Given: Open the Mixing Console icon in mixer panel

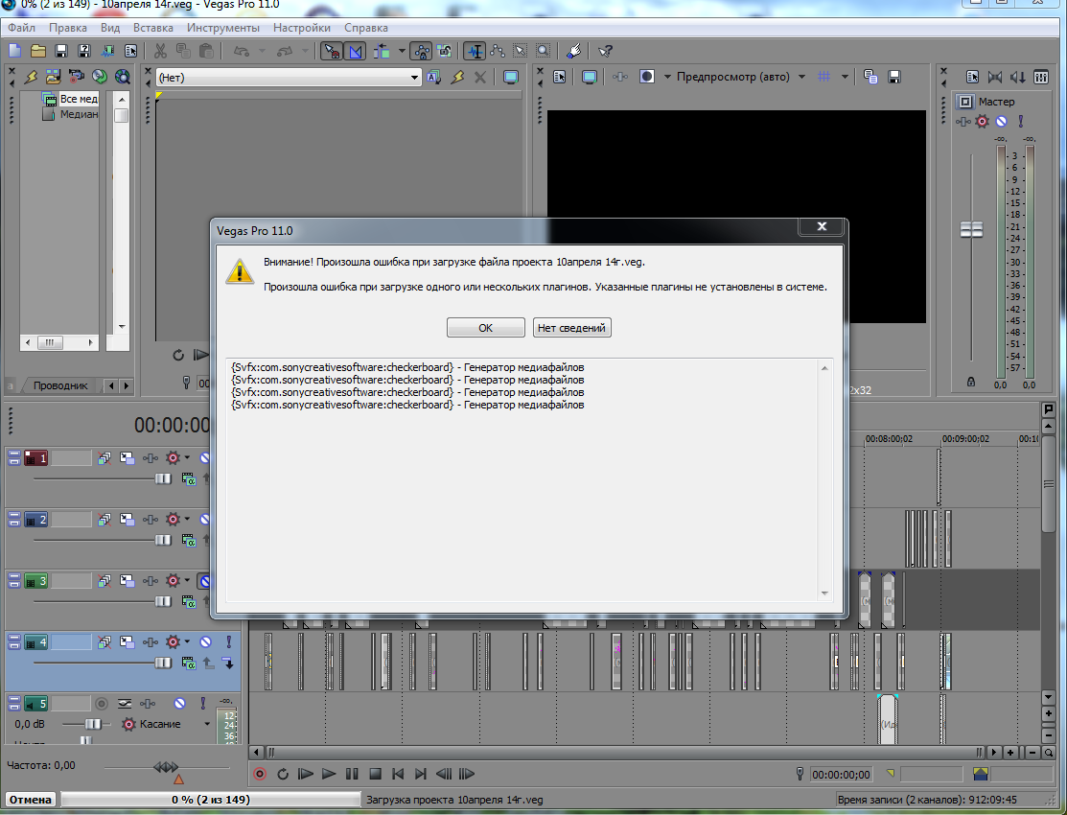Looking at the screenshot, I should pos(1041,77).
